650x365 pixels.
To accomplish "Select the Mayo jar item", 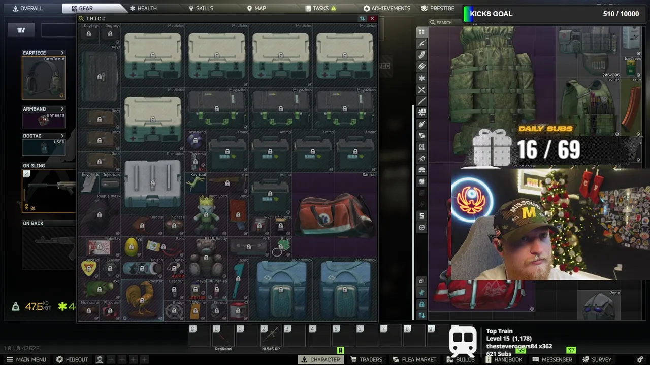I will pyautogui.click(x=196, y=289).
